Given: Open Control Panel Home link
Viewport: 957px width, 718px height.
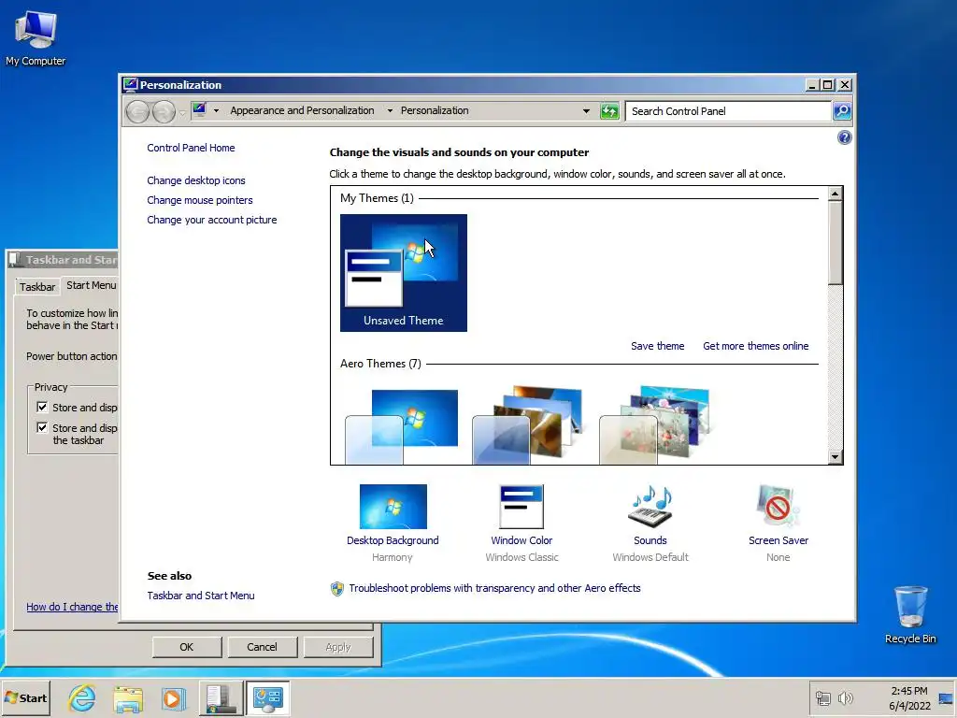Looking at the screenshot, I should pyautogui.click(x=191, y=148).
